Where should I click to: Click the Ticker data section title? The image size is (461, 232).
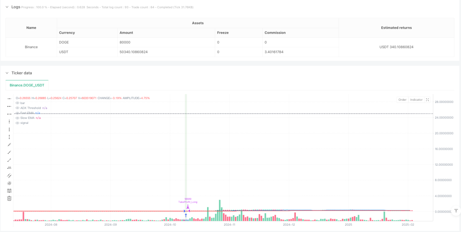(22, 73)
